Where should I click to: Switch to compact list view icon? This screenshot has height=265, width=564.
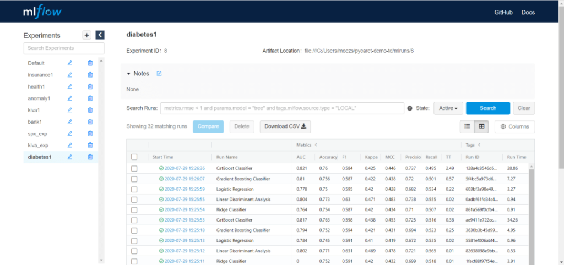click(467, 126)
